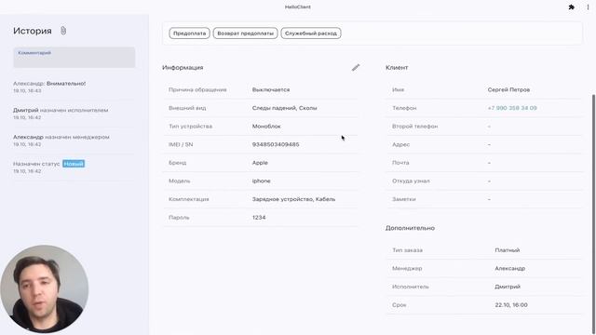Image resolution: width=596 pixels, height=335 pixels.
Task: Click the Возврат предоплаты button
Action: point(245,33)
